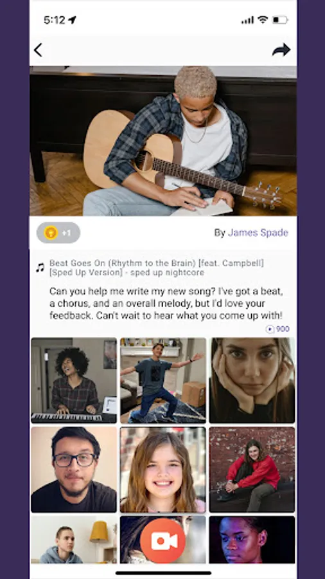Tap the battery status icon
The width and height of the screenshot is (325, 579).
point(279,20)
